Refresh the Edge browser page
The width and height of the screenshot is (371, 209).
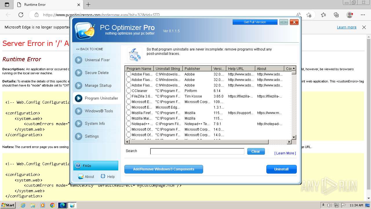coord(21,15)
